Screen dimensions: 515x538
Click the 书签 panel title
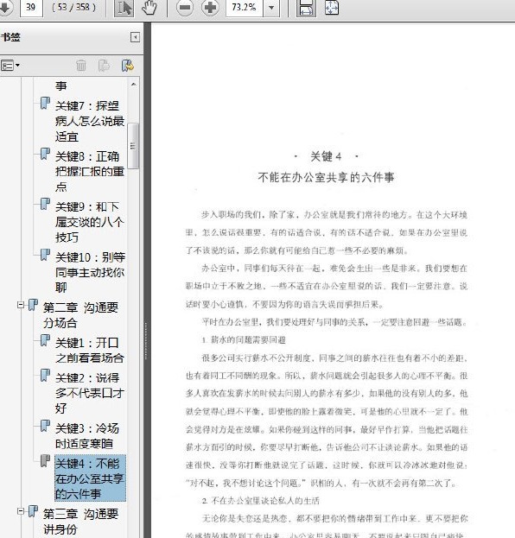click(10, 37)
